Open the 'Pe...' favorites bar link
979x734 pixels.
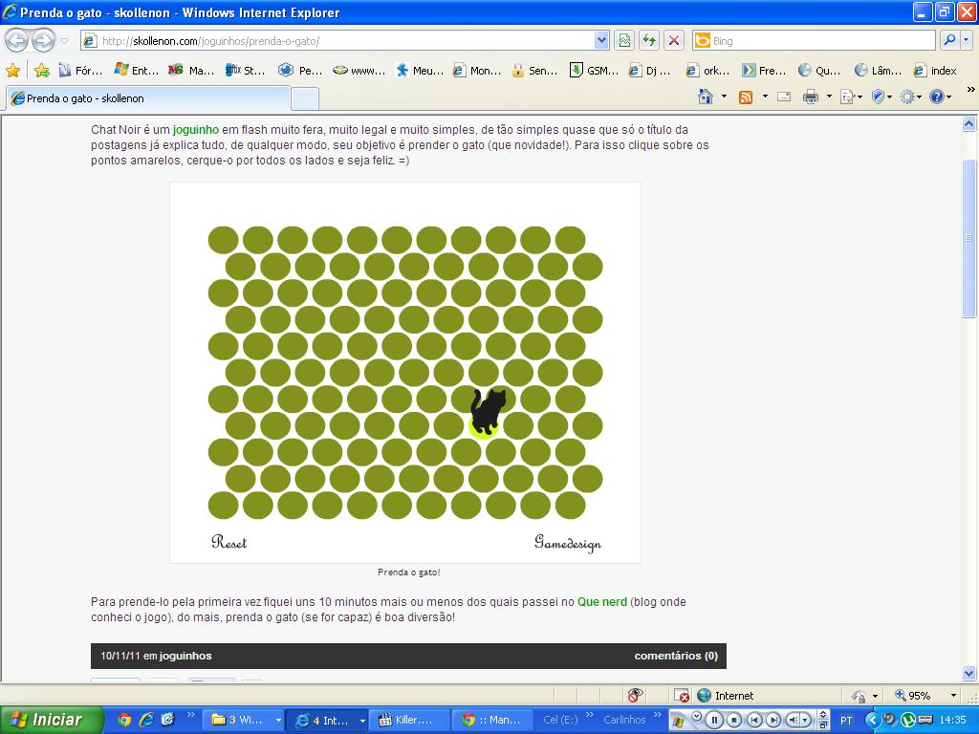[300, 71]
